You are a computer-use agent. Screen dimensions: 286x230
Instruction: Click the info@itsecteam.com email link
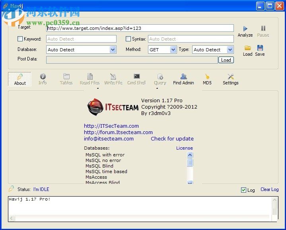click(109, 138)
